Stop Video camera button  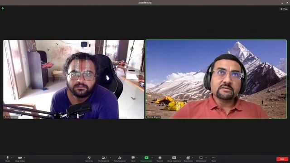point(20,158)
